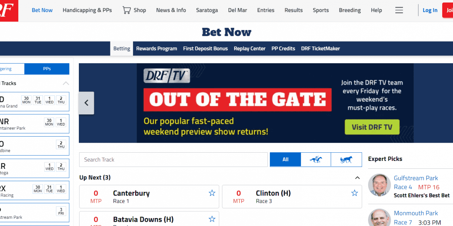Select 1 WED in Saratoga track row

49,167
